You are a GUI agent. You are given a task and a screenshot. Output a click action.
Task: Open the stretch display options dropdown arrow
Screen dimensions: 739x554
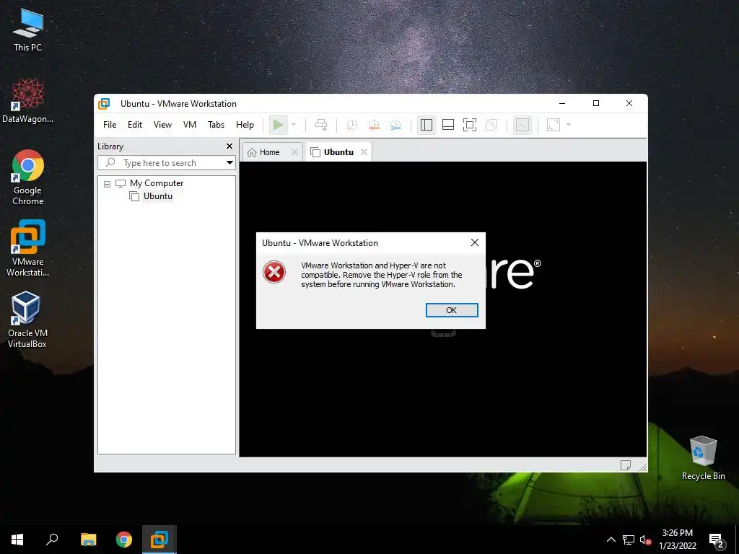tap(569, 125)
